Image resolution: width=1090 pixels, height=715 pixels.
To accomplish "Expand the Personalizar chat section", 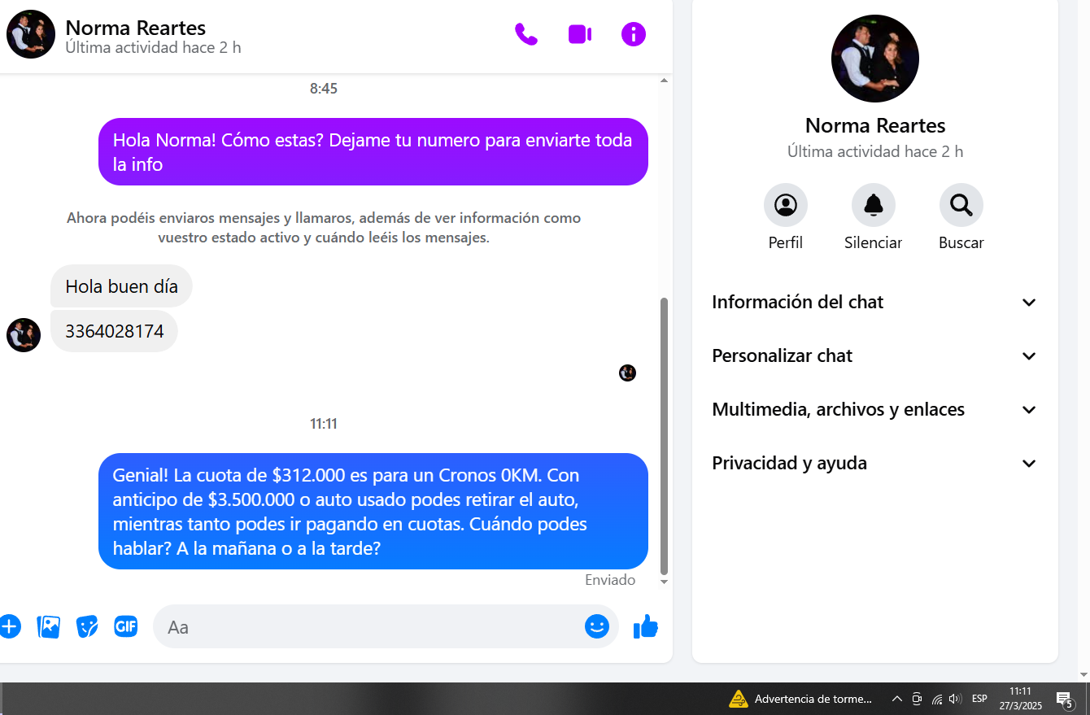I will [x=875, y=355].
